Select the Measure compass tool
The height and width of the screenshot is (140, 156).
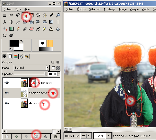tap(5, 22)
